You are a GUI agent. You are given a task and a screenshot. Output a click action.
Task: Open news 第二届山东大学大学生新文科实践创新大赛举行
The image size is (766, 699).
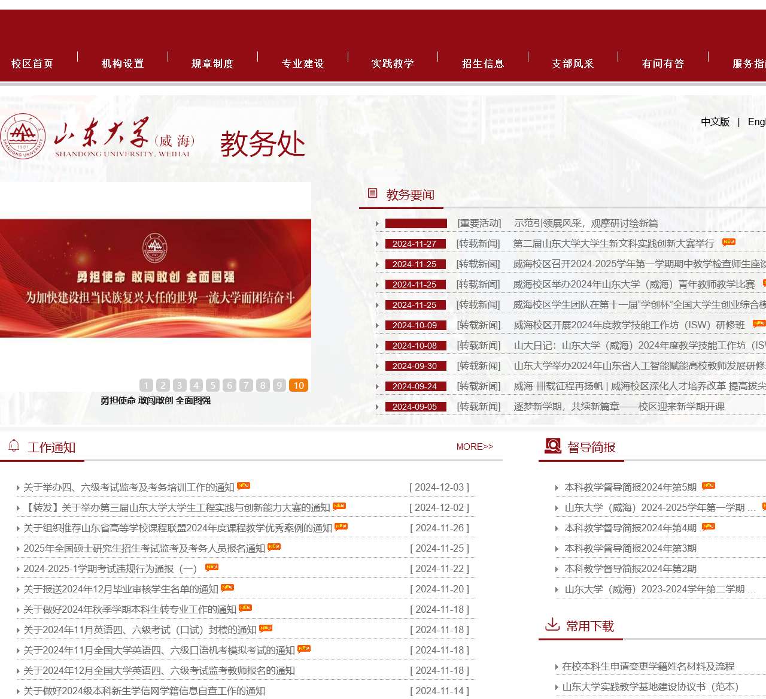[613, 243]
